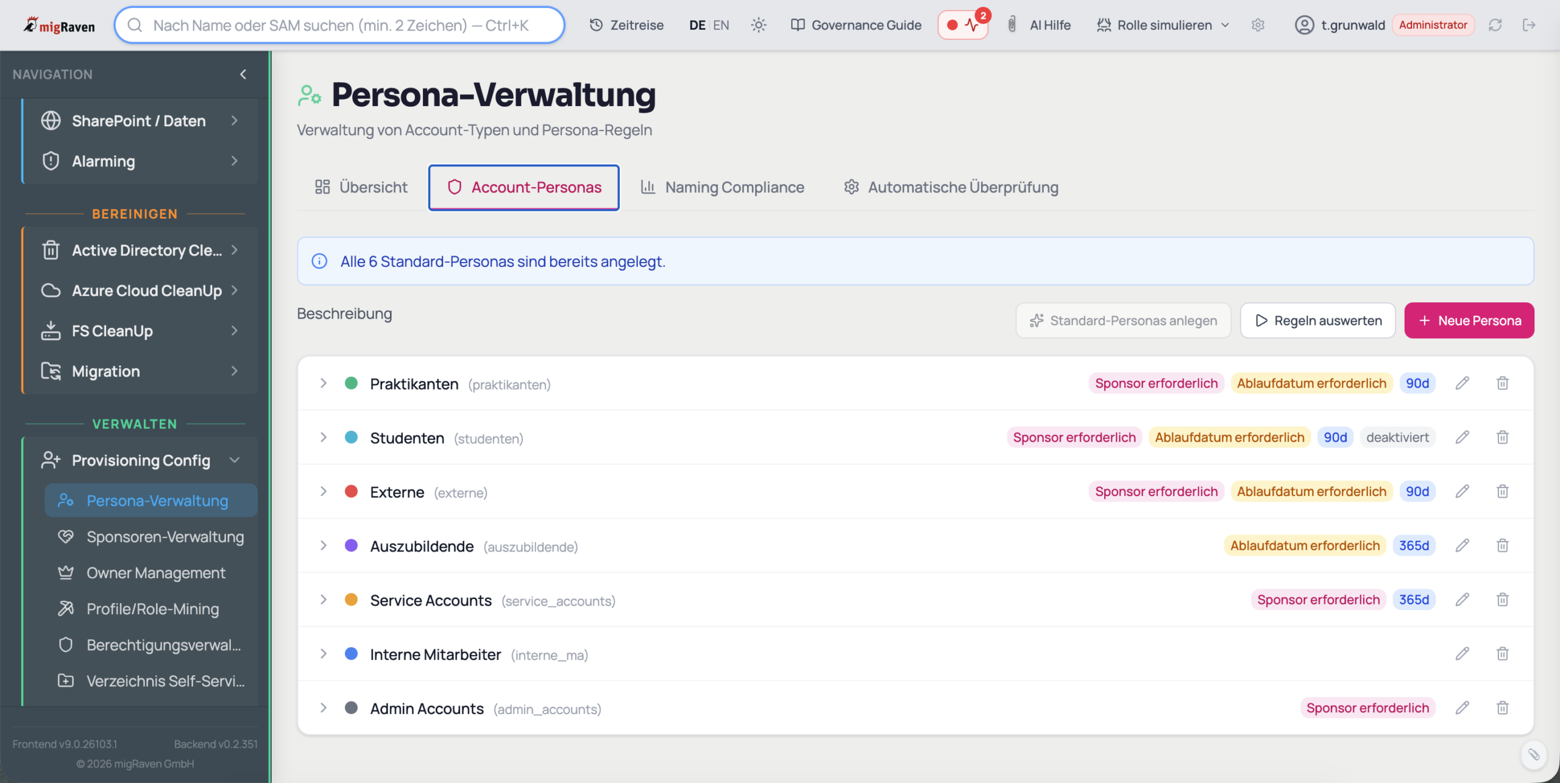Viewport: 1560px width, 783px height.
Task: Click the Neue Persona button
Action: click(x=1469, y=321)
